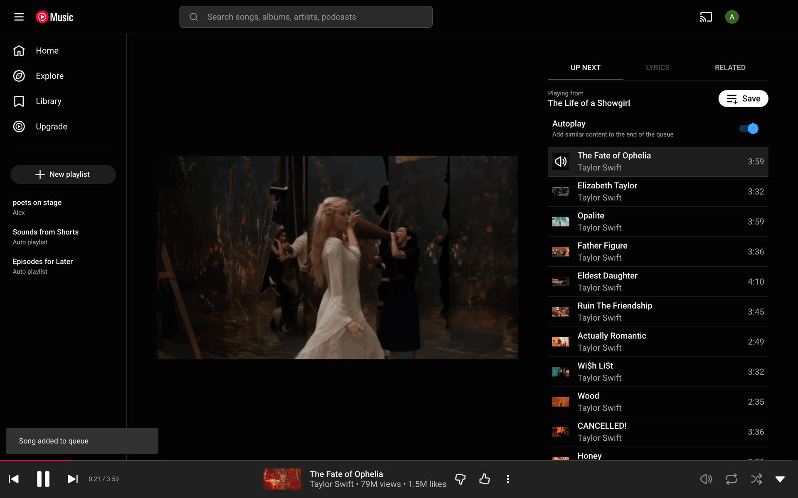This screenshot has width=798, height=498.
Task: Click the YouTube Music logo
Action: (54, 17)
